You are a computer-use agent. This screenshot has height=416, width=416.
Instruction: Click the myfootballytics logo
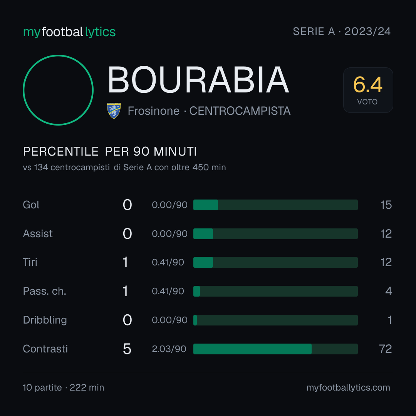(x=69, y=32)
